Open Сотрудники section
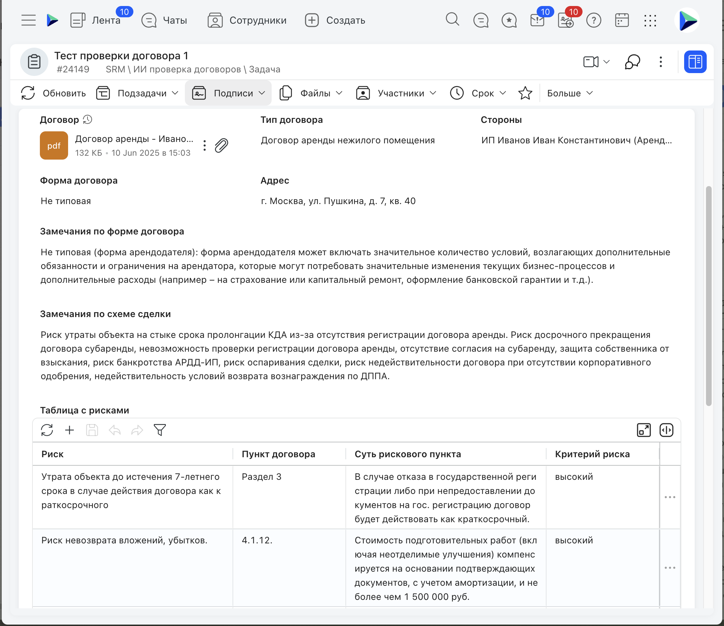This screenshot has height=626, width=724. 247,20
